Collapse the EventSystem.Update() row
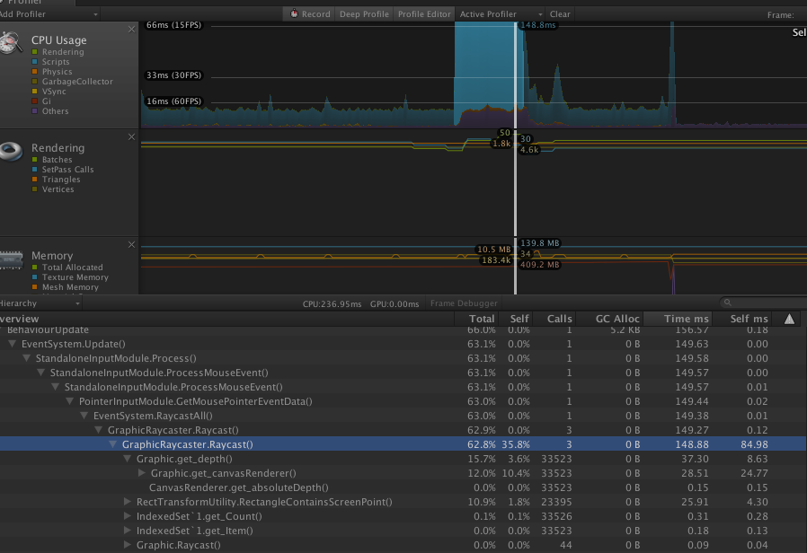 (x=13, y=344)
